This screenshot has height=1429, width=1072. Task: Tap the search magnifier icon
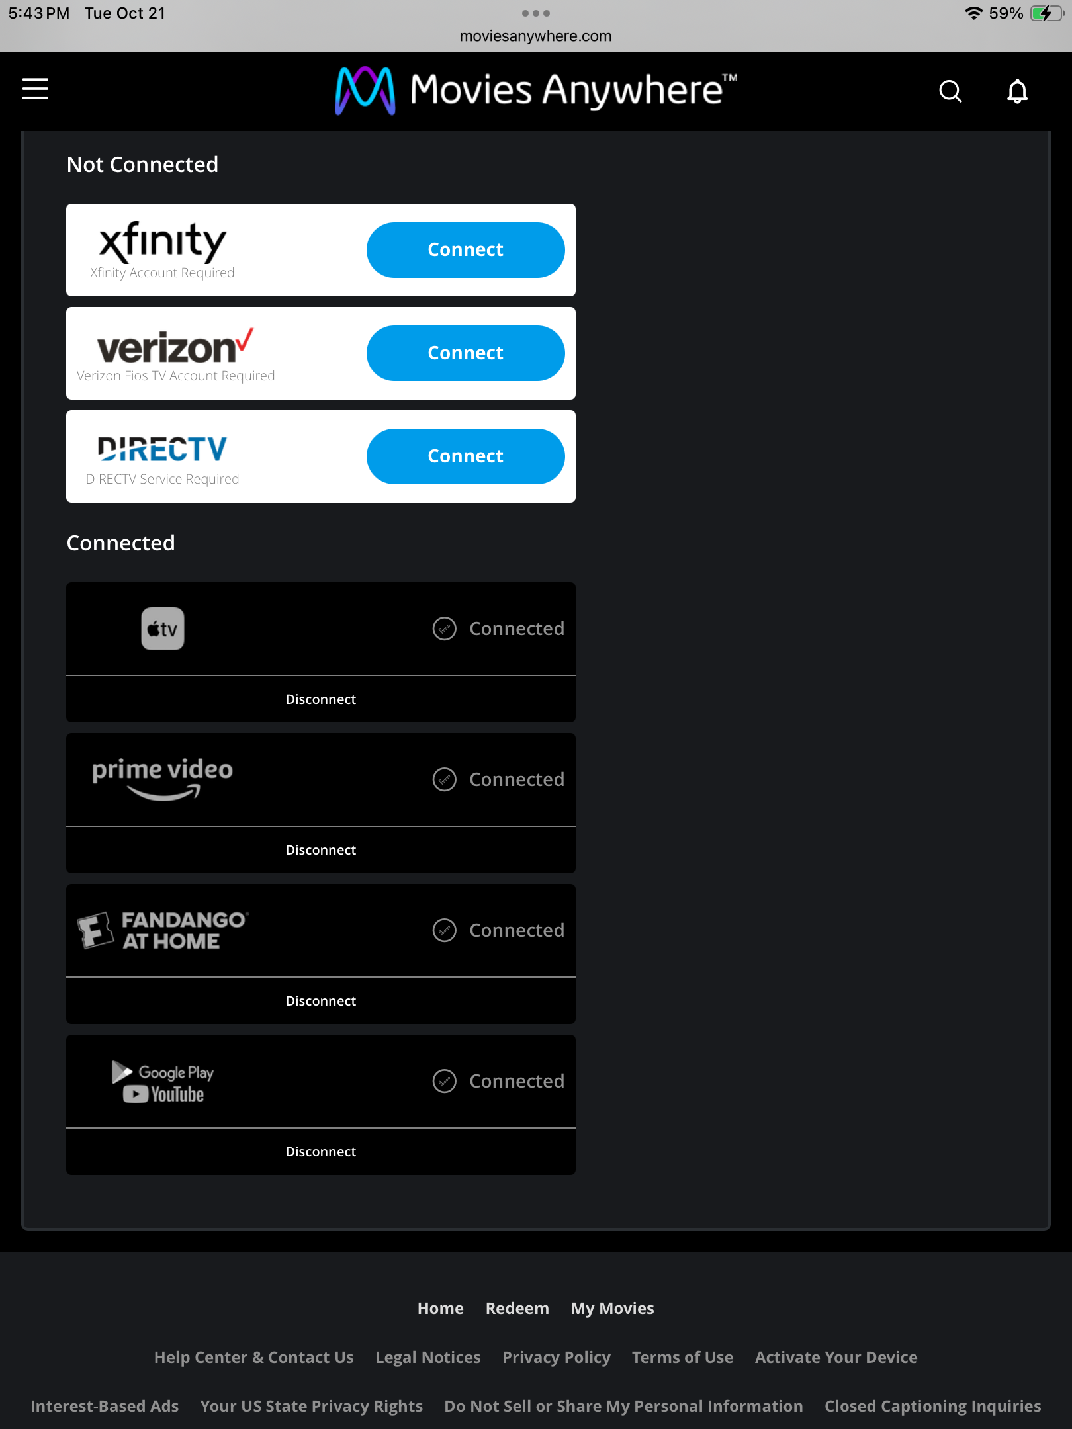(x=950, y=91)
